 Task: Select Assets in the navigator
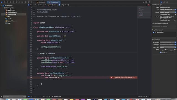tap(9, 19)
